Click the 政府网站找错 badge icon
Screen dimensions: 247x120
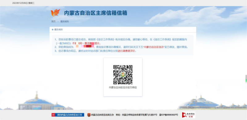coord(188,115)
